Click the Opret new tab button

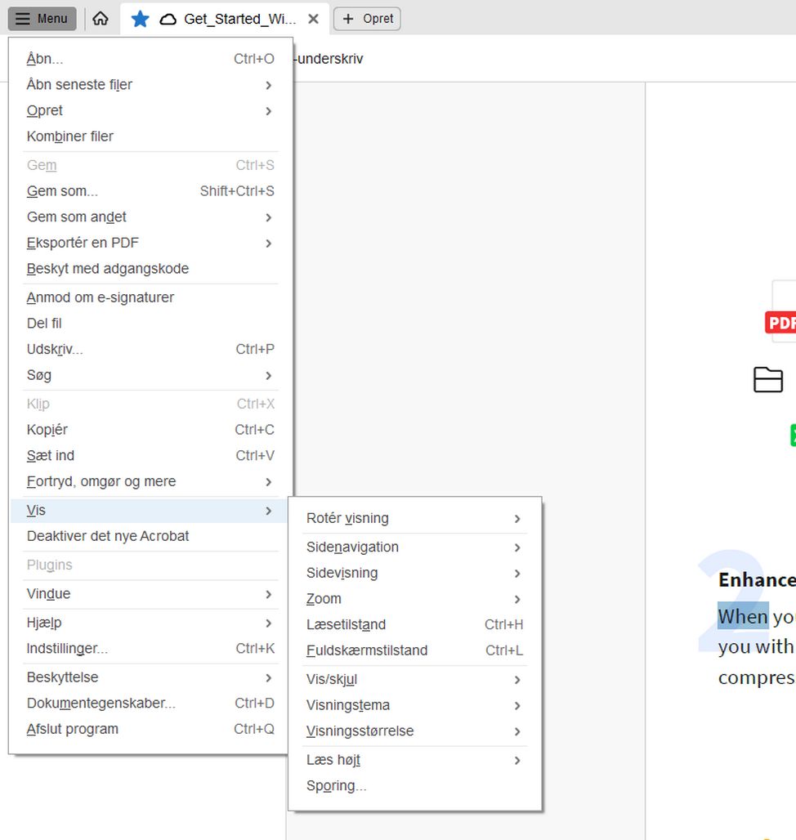(x=367, y=19)
